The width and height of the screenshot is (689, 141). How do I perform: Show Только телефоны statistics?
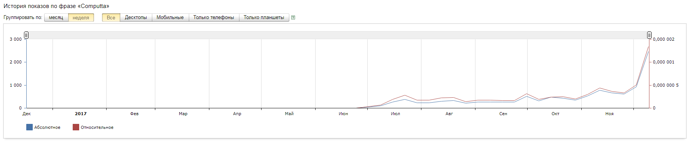click(x=214, y=17)
